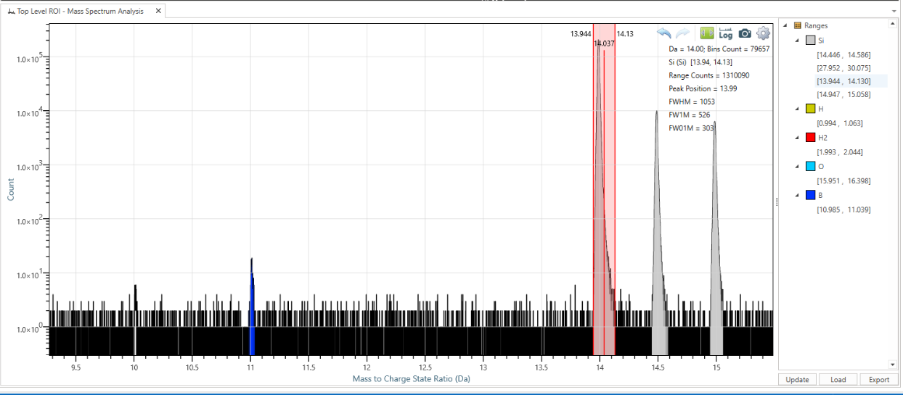Click the 'FW1M = 526' readout
The image size is (903, 395).
[690, 115]
